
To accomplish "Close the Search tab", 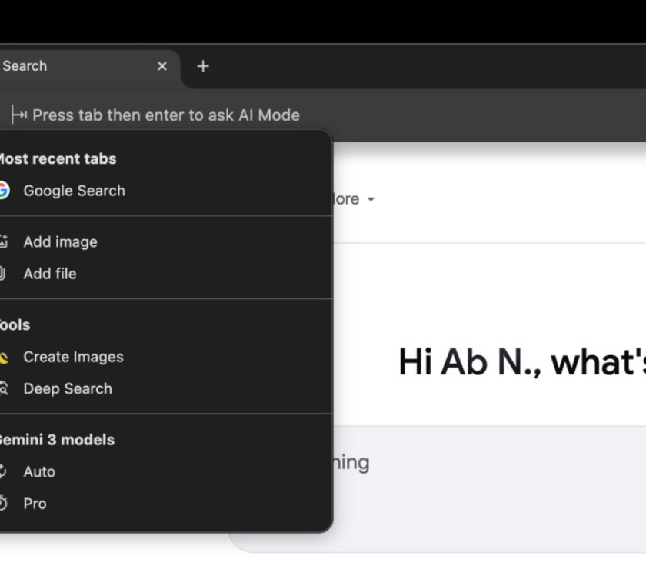I will [x=161, y=66].
